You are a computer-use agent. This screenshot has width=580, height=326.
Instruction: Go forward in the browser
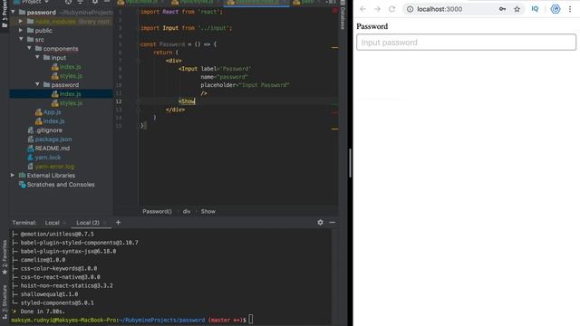pyautogui.click(x=377, y=9)
